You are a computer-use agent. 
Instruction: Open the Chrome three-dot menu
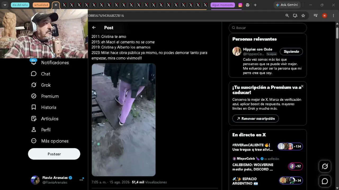point(333,16)
